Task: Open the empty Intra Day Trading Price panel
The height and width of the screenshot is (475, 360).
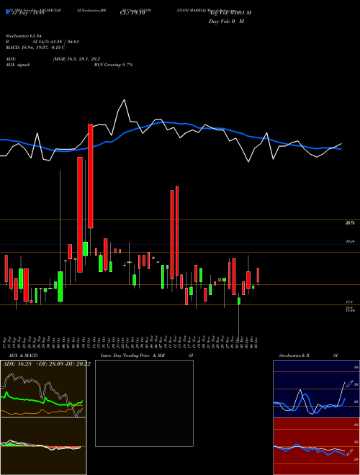Action: coord(144,403)
